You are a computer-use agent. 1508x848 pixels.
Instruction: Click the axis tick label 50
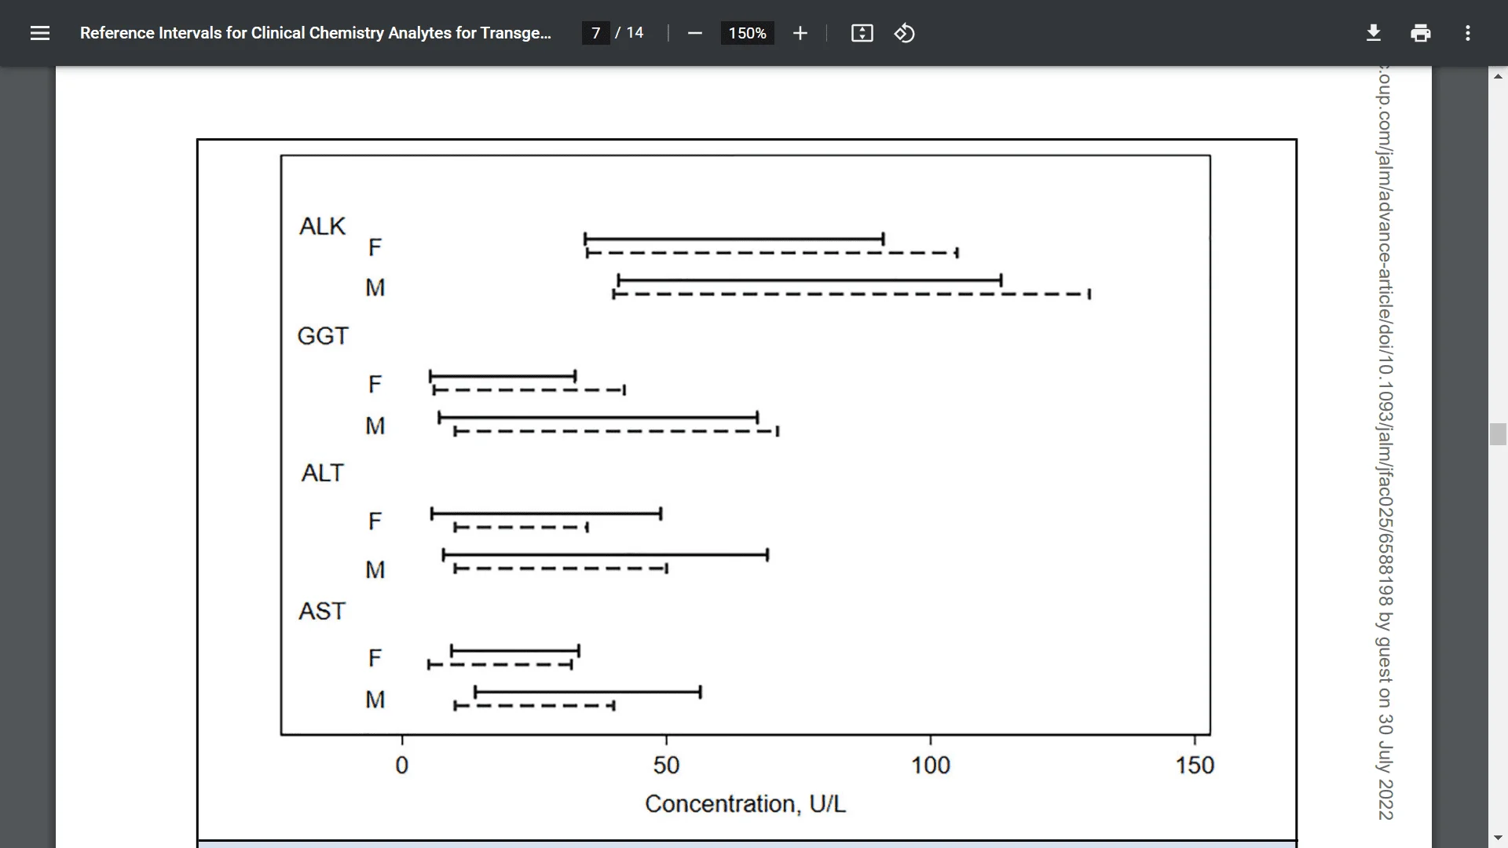click(x=666, y=766)
